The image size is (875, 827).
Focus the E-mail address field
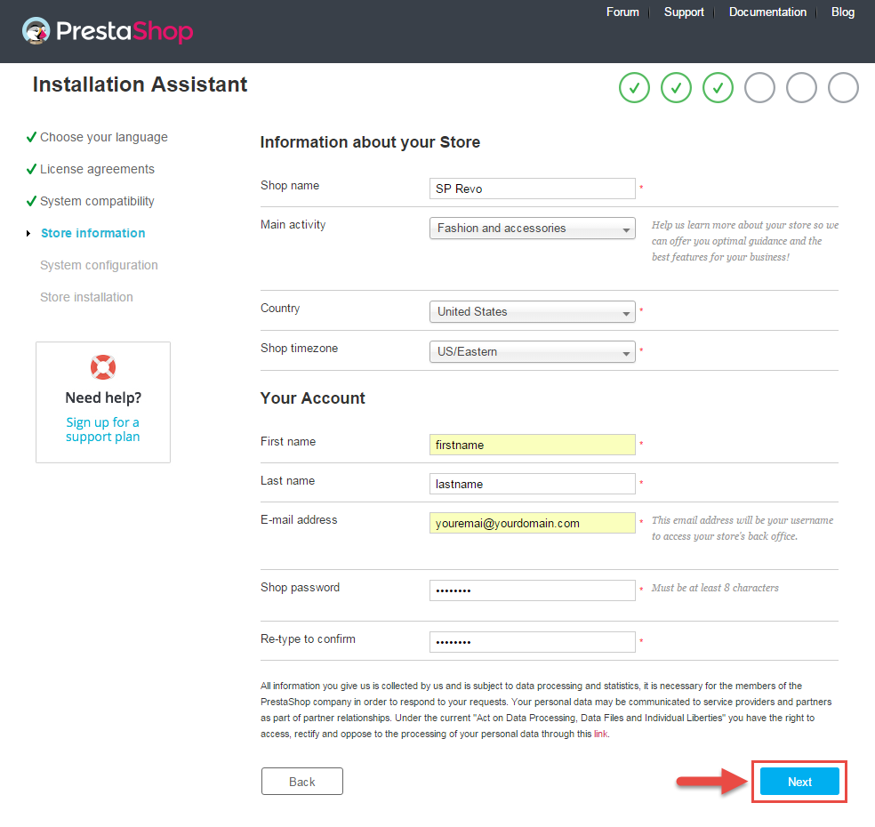coord(533,523)
